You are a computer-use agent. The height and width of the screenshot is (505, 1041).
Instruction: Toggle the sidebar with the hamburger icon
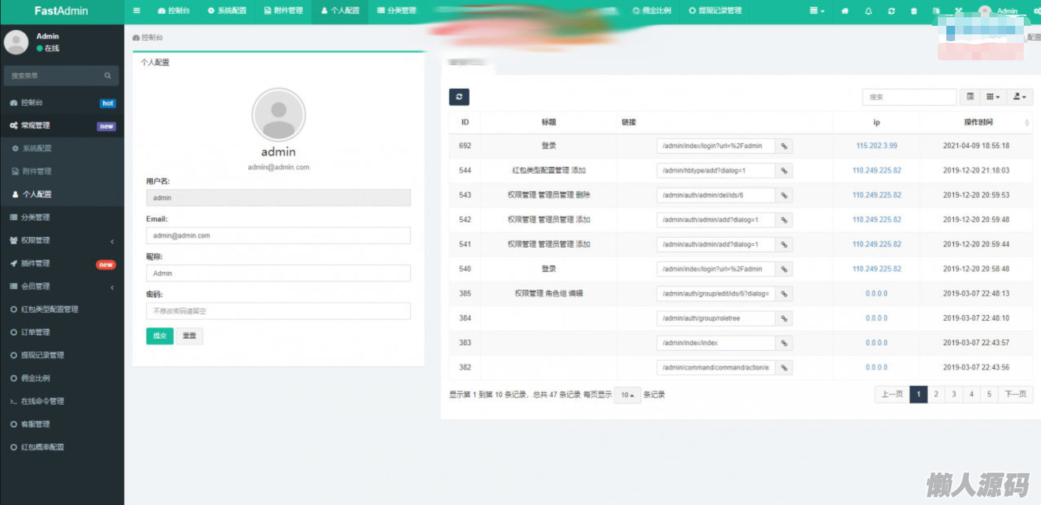[137, 11]
